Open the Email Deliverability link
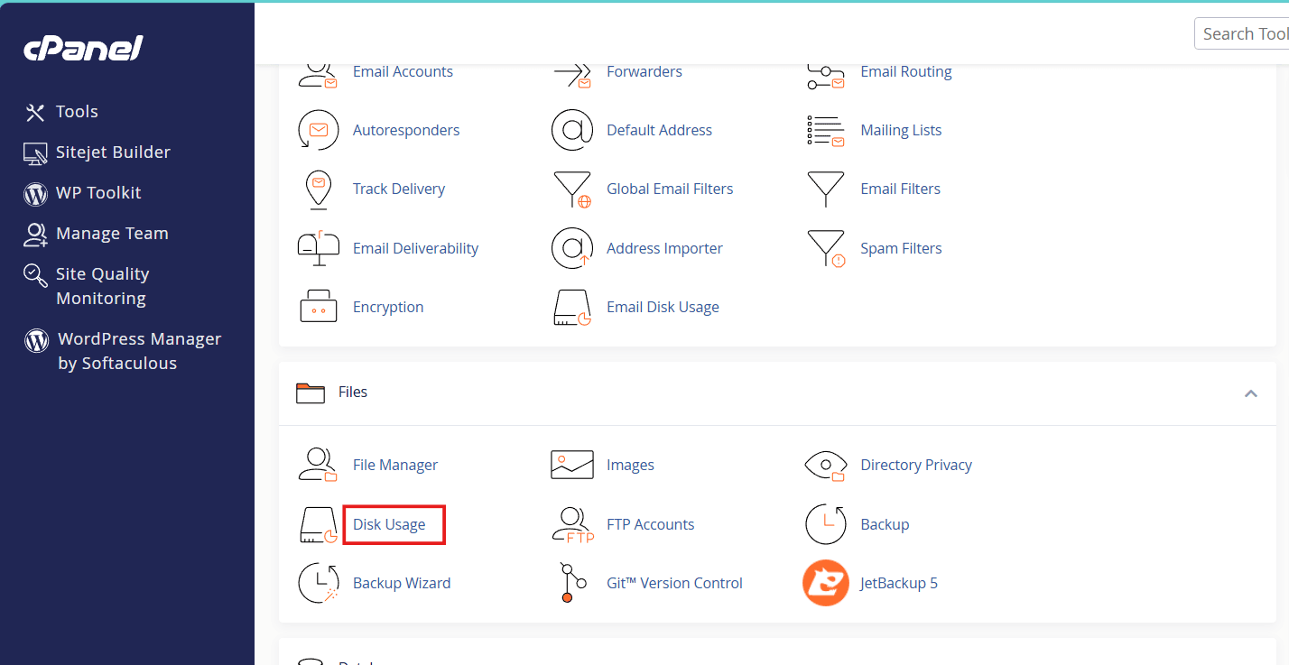The height and width of the screenshot is (665, 1289). [415, 248]
